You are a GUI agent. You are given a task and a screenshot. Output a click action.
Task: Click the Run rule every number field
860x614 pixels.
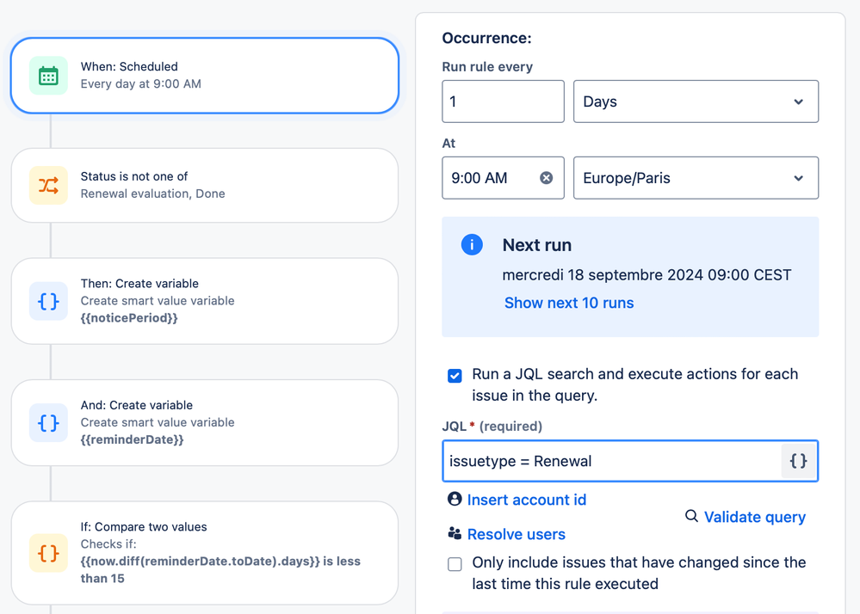pos(503,101)
